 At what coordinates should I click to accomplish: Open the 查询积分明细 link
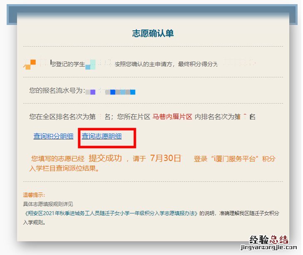point(53,136)
